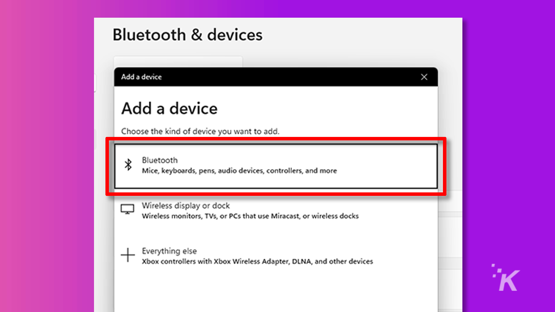Select the Bluetooth option title

160,160
